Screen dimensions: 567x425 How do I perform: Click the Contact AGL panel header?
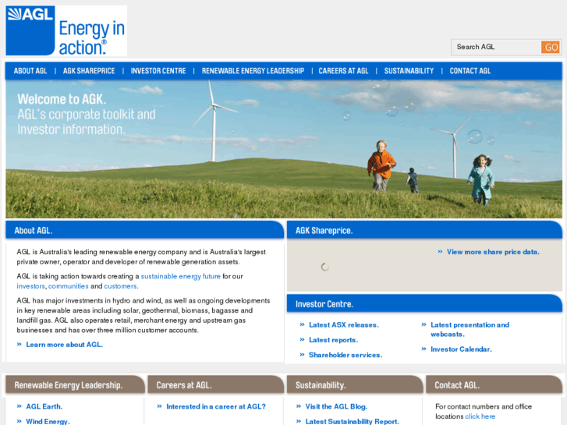click(494, 385)
